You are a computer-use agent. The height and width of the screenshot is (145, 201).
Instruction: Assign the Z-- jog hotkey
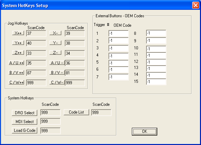55,52
